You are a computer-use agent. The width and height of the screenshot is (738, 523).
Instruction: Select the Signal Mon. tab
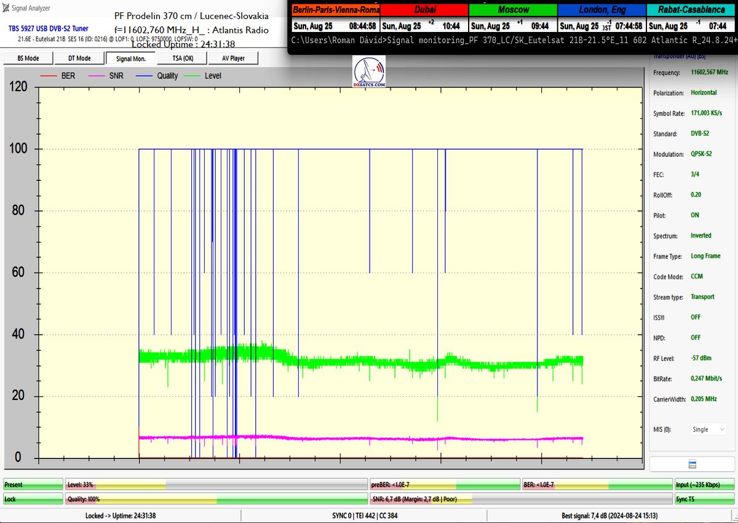tap(130, 58)
